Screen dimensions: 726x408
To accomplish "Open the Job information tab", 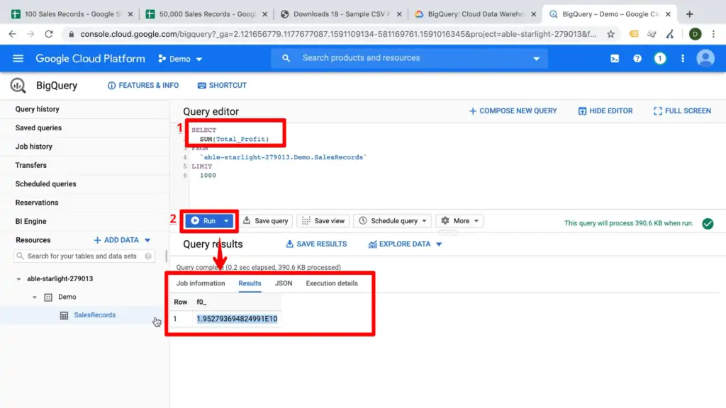I will coord(201,283).
